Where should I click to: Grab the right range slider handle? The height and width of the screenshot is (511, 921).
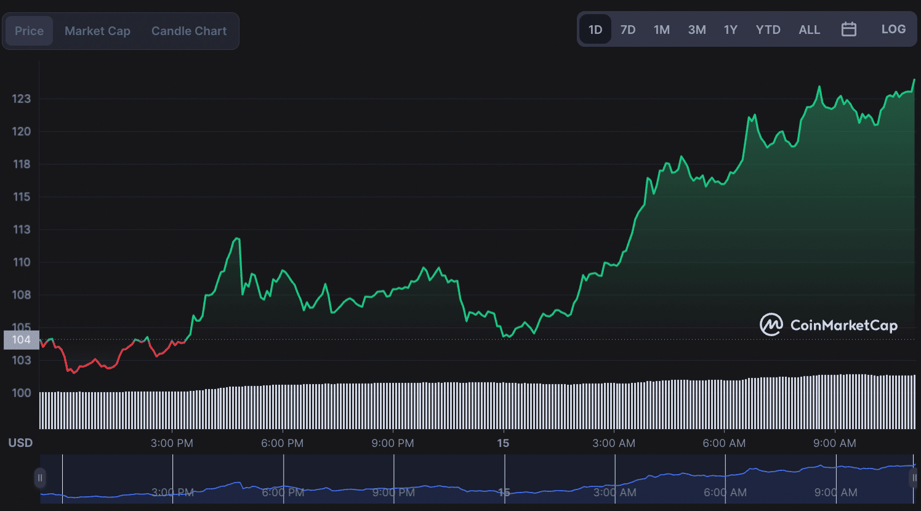tap(914, 478)
